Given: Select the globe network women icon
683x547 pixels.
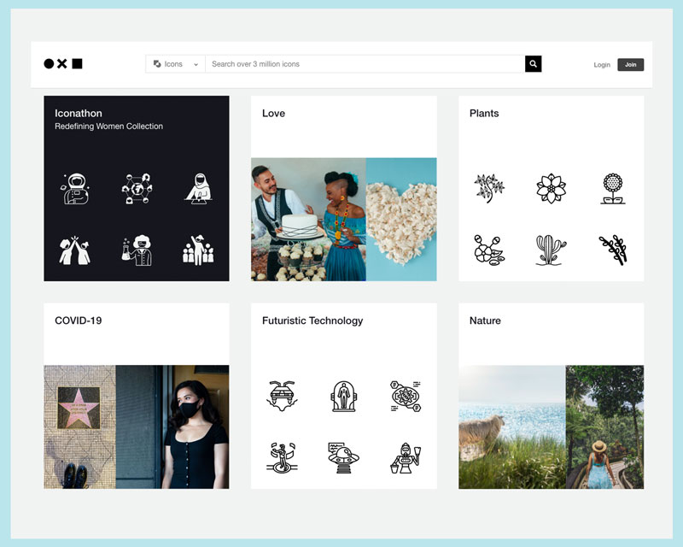Looking at the screenshot, I should click(137, 188).
